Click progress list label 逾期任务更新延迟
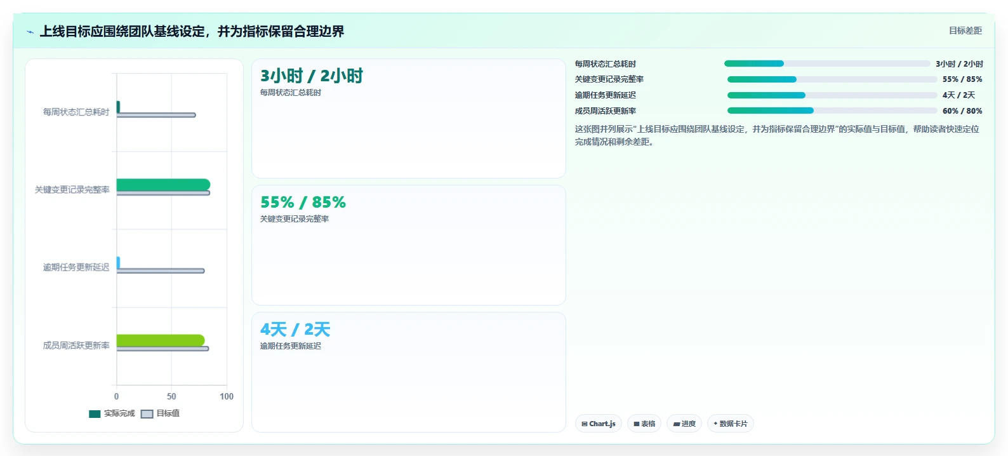 coord(606,95)
